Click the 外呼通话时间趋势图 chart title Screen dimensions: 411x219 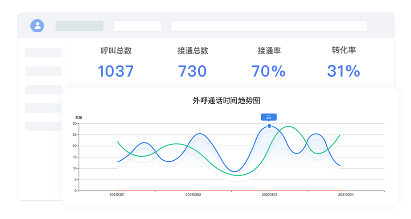230,101
